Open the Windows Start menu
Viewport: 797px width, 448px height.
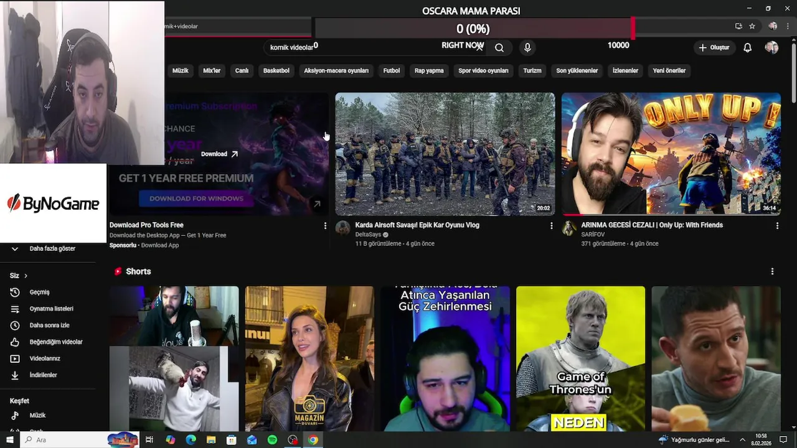click(x=10, y=440)
